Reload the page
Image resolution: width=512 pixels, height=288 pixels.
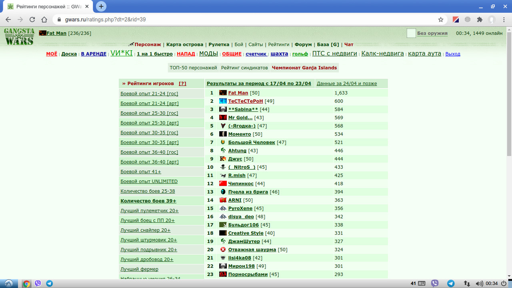tap(32, 19)
